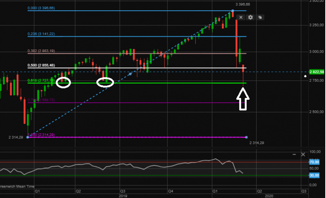Click the 2 750,00 price axis label

tap(316, 80)
